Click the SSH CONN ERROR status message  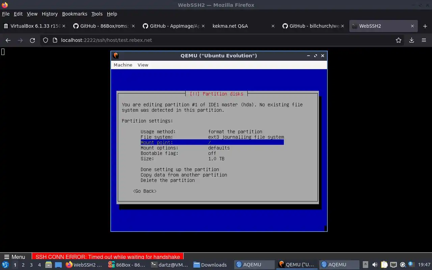click(108, 257)
